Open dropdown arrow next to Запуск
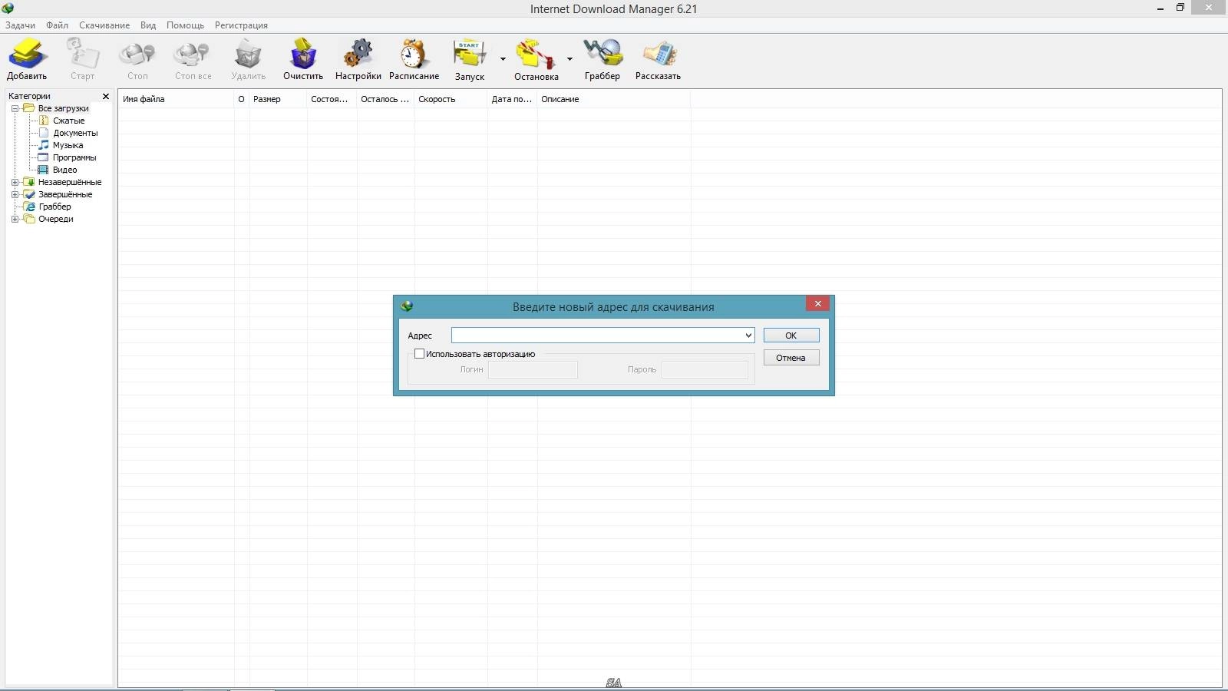The image size is (1228, 691). tap(503, 58)
